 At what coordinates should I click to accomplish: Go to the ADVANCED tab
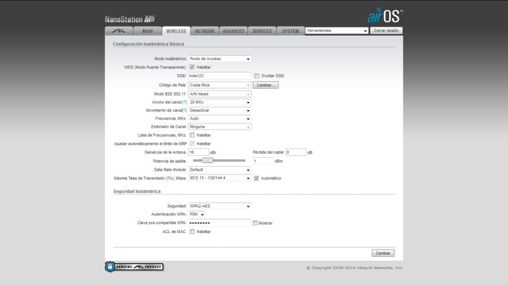click(233, 31)
